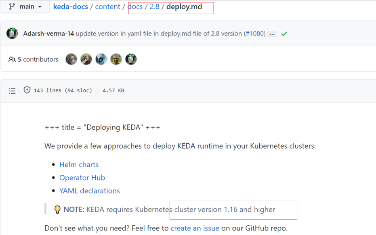
Task: Click the lightbulb note icon
Action: point(57,210)
